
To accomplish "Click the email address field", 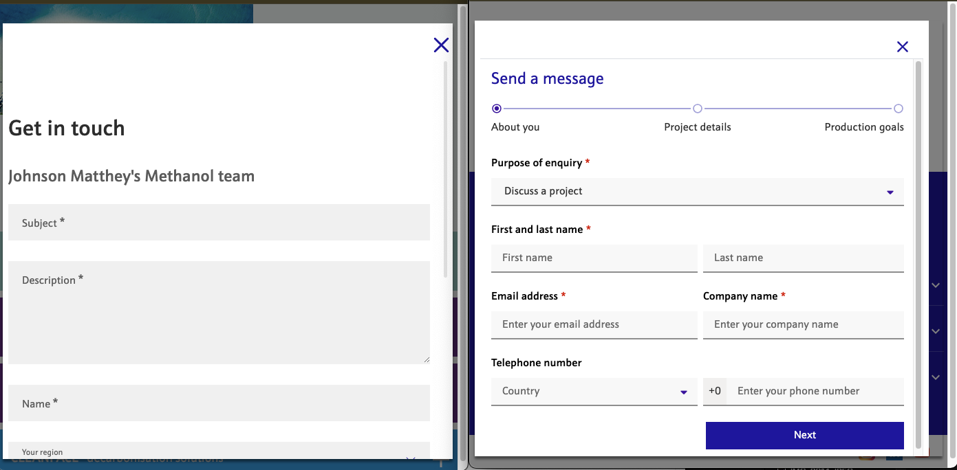I will pyautogui.click(x=594, y=325).
